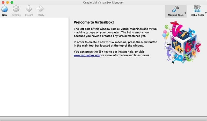
Task: Open Settings via the gear icon
Action: pyautogui.click(x=16, y=9)
